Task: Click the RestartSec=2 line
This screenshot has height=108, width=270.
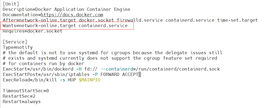Action: pos(19,96)
